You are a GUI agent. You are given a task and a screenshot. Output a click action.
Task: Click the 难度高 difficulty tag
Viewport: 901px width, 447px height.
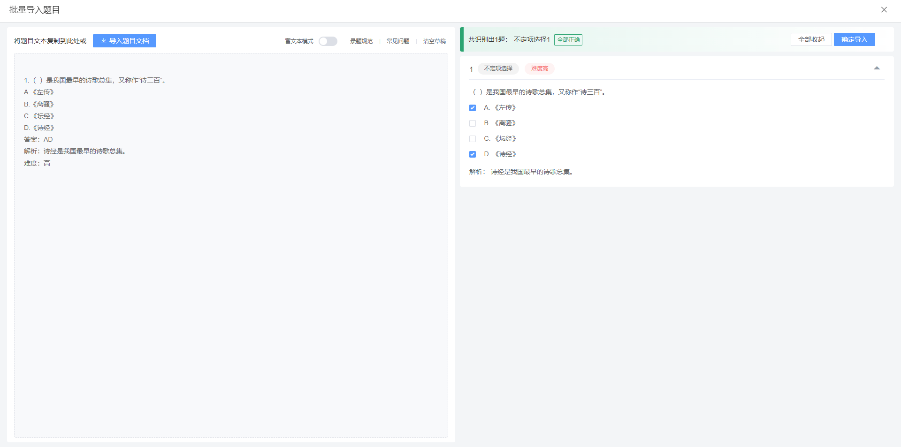(x=539, y=68)
